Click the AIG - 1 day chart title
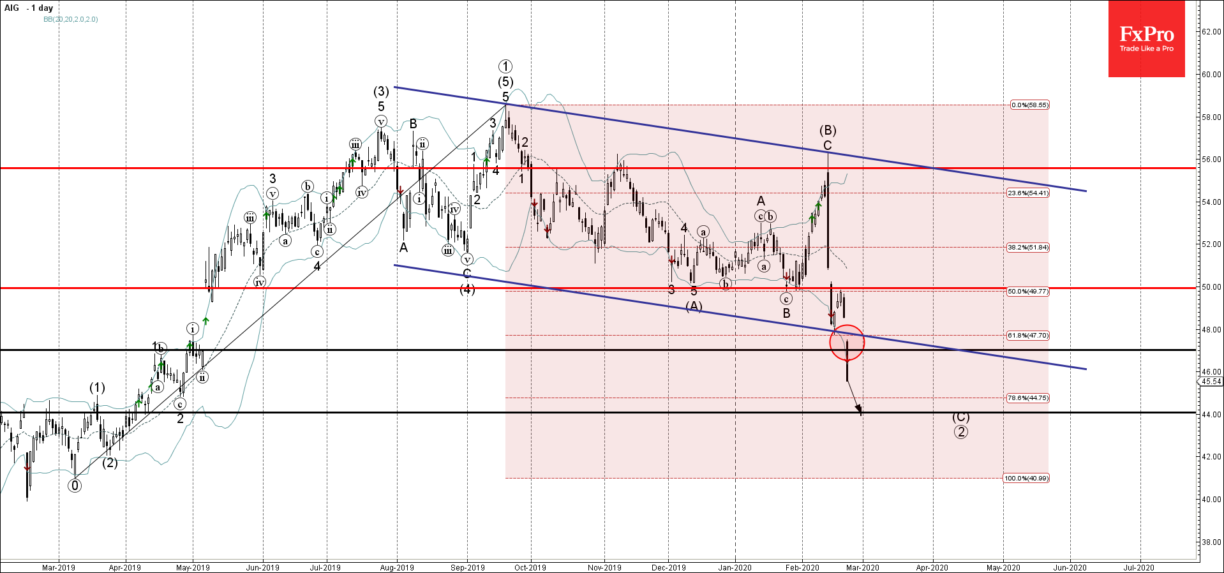This screenshot has height=573, width=1224. tap(29, 8)
